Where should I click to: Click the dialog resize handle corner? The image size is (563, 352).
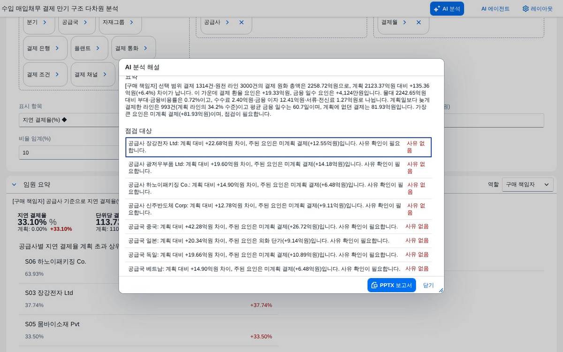(x=441, y=290)
